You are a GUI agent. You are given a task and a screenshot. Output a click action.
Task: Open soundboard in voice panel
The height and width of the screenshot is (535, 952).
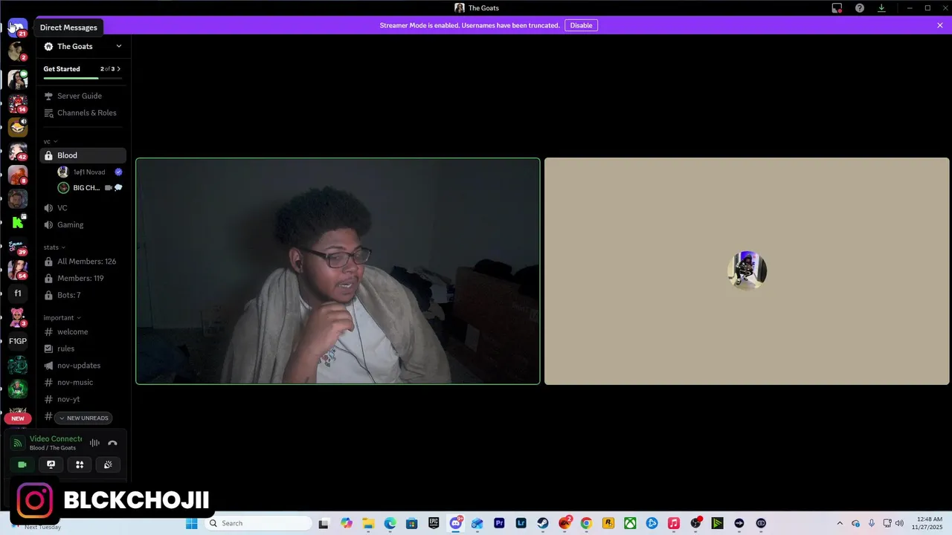coord(108,464)
